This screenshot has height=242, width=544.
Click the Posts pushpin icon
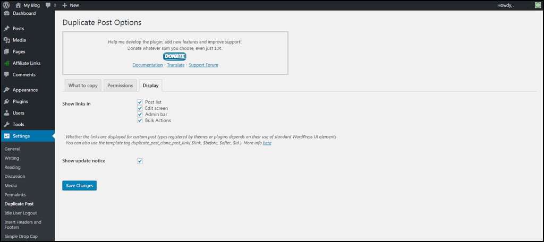click(x=6, y=29)
